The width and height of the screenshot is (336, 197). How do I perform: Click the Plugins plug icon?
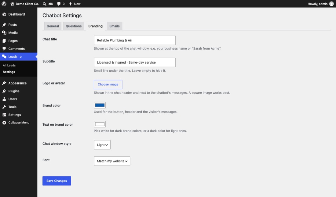point(4,91)
